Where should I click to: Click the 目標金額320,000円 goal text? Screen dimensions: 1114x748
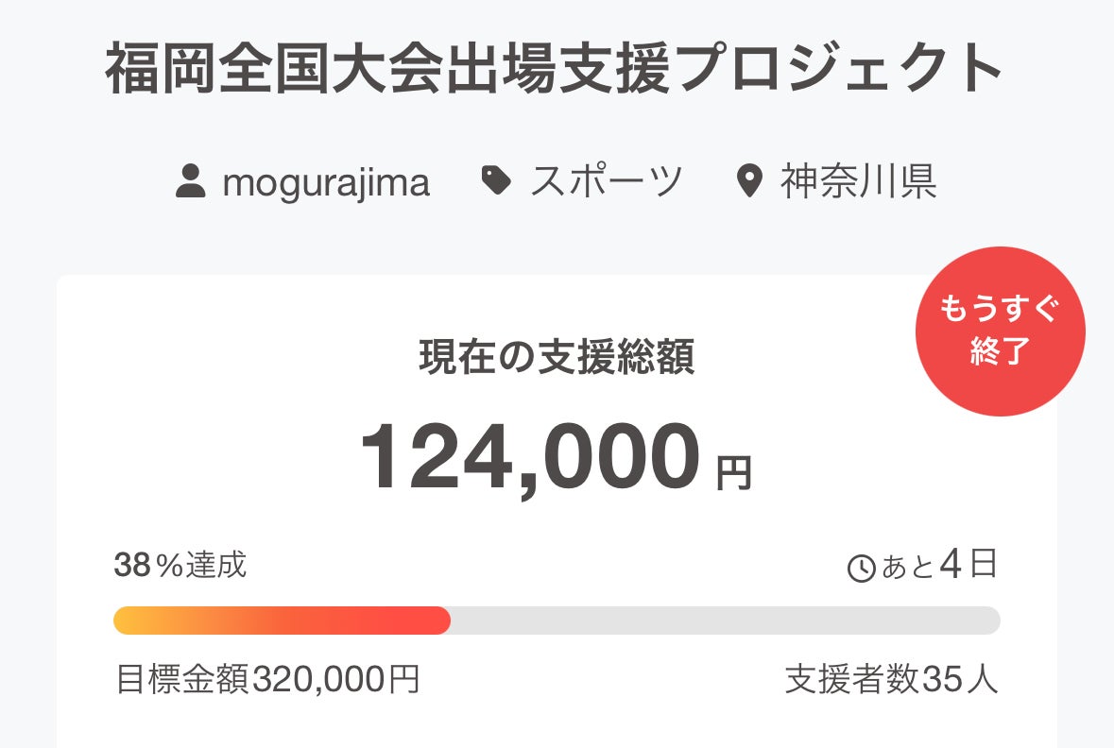[x=267, y=678]
